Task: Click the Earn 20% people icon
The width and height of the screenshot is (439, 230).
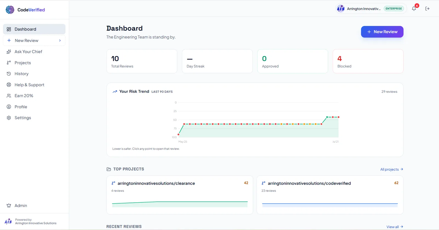Action: point(9,96)
